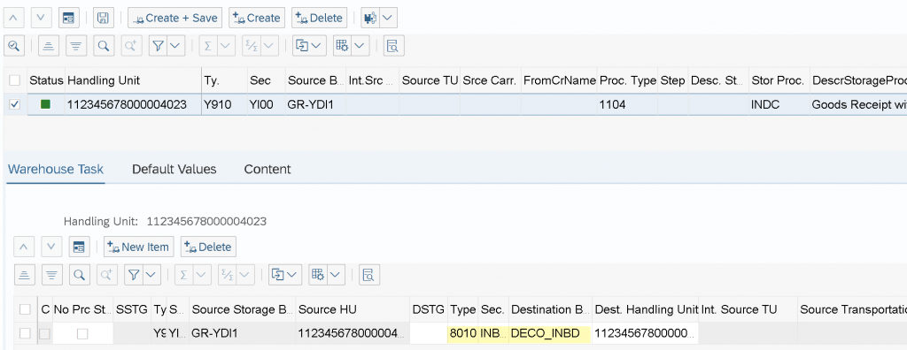Viewport: 907px width, 350px height.
Task: Click the print preview icon in upper grid toolbar
Action: [x=392, y=46]
